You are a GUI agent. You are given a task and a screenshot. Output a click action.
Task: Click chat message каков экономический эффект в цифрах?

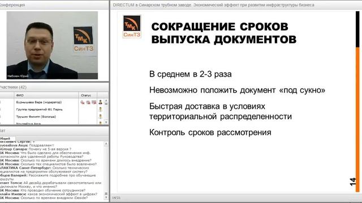click(x=62, y=194)
